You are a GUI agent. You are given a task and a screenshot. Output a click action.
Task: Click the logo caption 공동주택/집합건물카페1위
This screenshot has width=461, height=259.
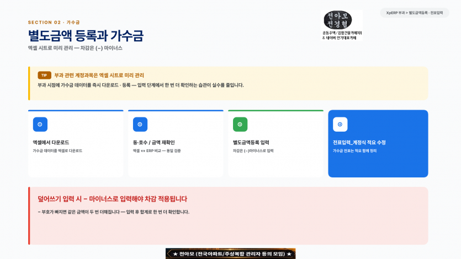(x=342, y=33)
